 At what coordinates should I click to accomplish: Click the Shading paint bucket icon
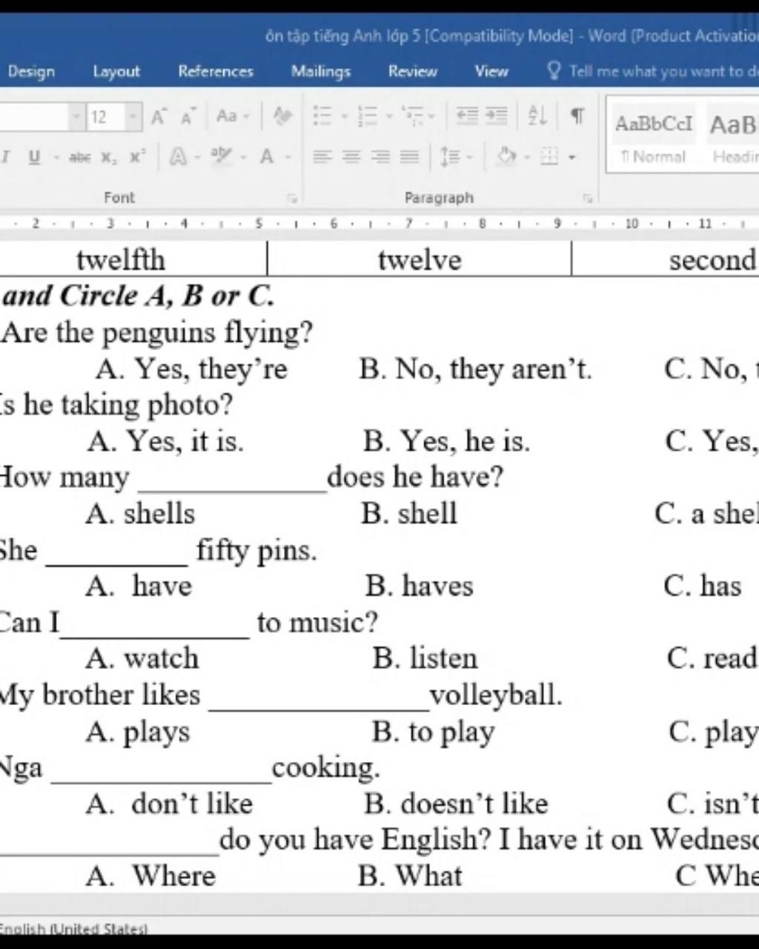506,156
